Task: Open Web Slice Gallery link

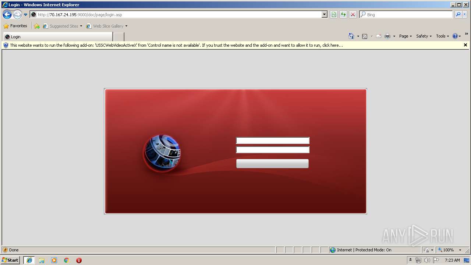Action: tap(107, 26)
